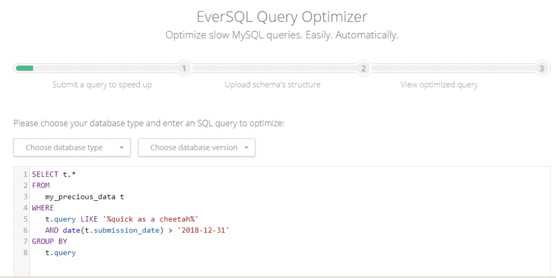The height and width of the screenshot is (278, 556).
Task: Select the Submit a query to speed up step
Action: click(x=102, y=85)
